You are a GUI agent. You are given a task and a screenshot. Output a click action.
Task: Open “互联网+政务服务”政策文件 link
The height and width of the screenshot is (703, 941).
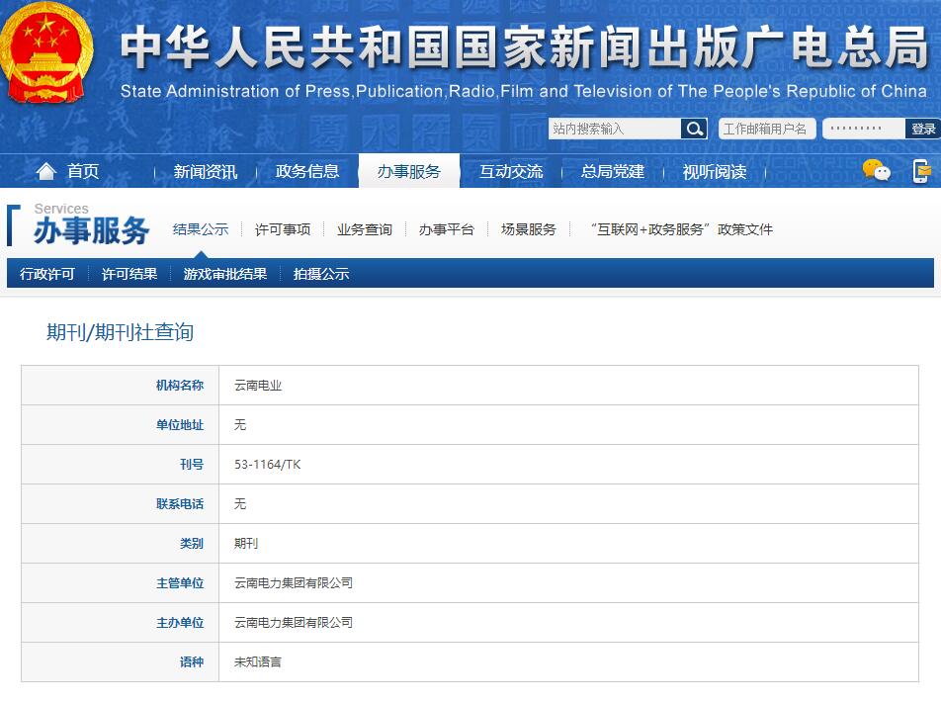[x=681, y=229]
